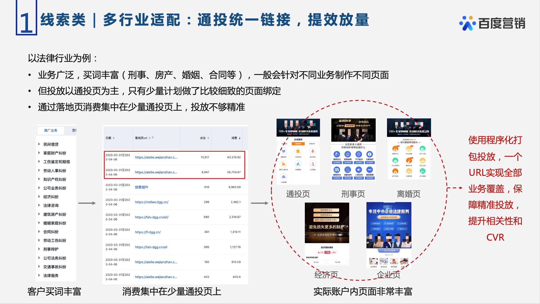Click the 律师会见 gavel icon
This screenshot has height=304, width=540.
click(337, 154)
